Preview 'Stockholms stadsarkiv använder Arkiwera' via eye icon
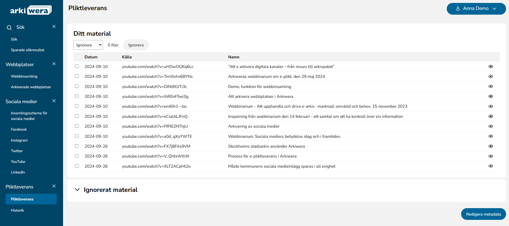509x226 pixels. 491,146
